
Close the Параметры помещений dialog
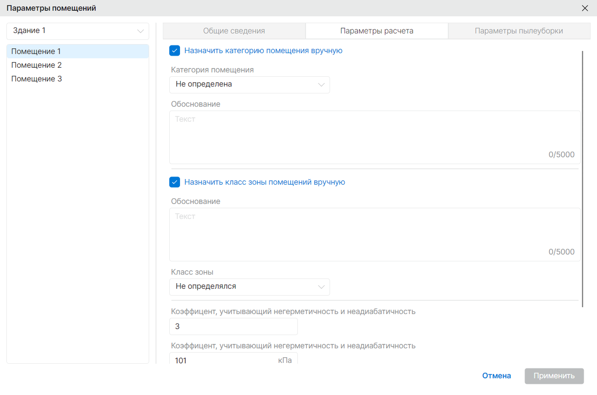(585, 8)
